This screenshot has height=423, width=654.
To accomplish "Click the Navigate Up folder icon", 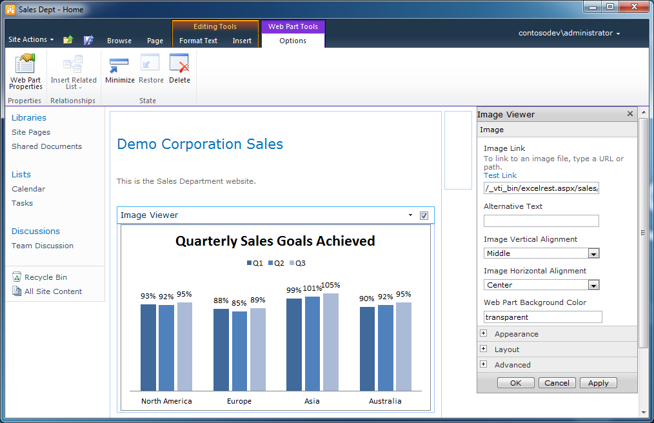I will click(x=68, y=40).
